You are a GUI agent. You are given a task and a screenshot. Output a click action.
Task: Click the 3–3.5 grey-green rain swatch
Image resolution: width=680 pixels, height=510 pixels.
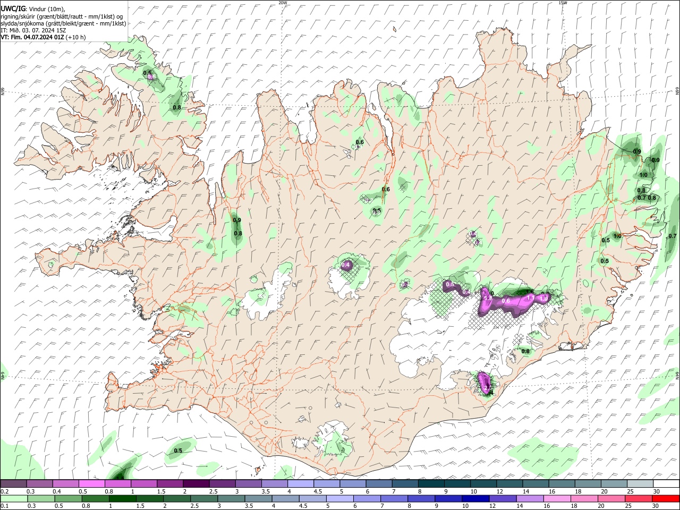click(x=231, y=498)
